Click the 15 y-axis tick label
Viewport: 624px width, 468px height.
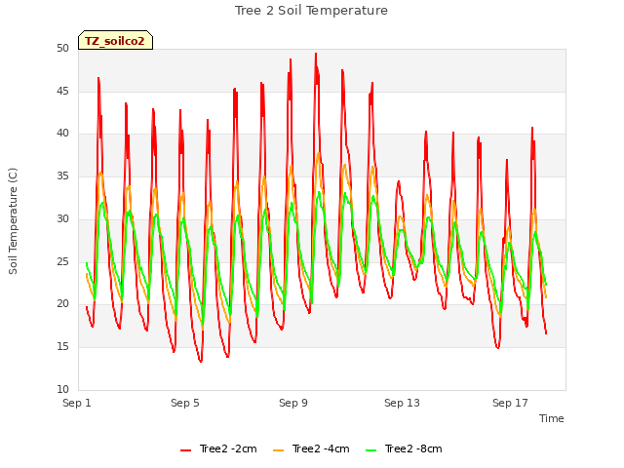[62, 347]
